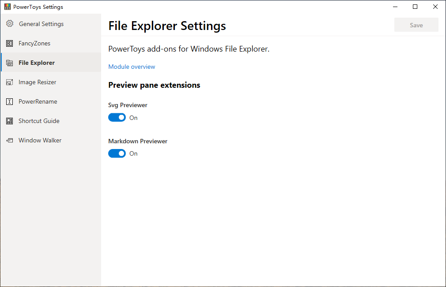Disable the Markdown Previewer toggle
The height and width of the screenshot is (287, 446).
117,153
